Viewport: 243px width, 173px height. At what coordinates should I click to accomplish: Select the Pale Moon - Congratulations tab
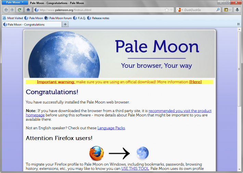(32, 25)
